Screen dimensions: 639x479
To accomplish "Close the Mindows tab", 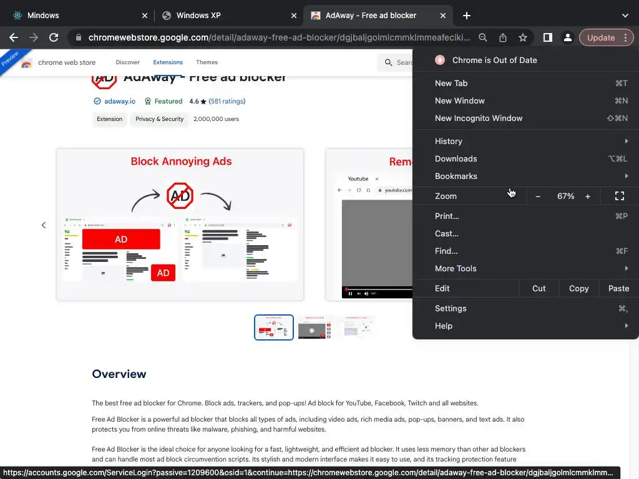I will point(145,16).
